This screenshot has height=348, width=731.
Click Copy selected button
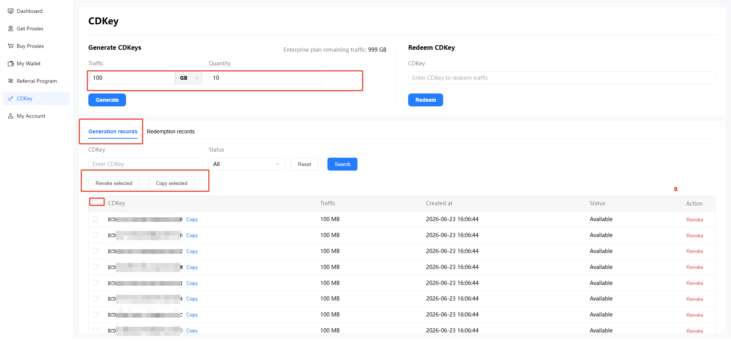tap(171, 183)
